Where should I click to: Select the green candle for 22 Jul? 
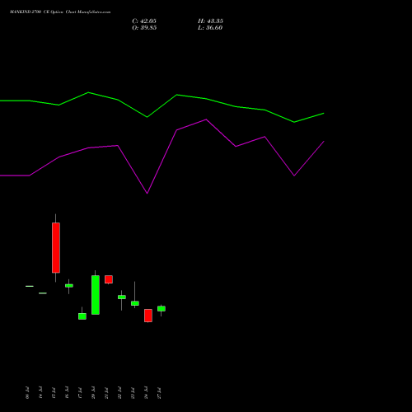coord(122,297)
